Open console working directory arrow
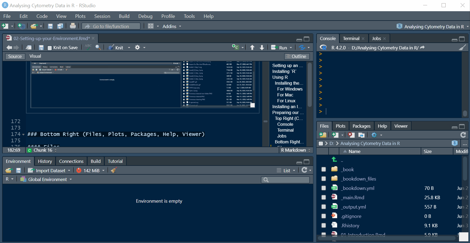Image resolution: width=470 pixels, height=243 pixels. 422,47
